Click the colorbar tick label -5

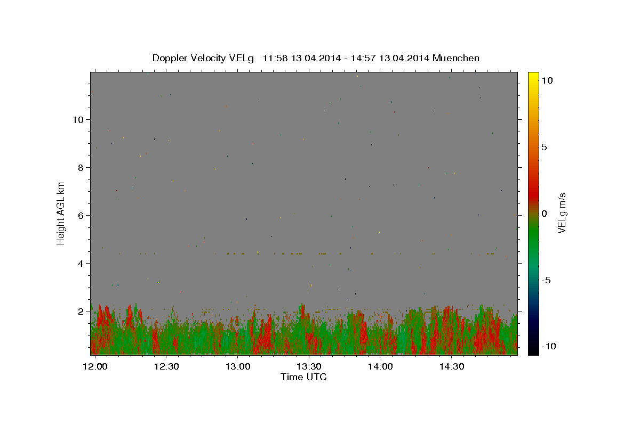pos(547,280)
